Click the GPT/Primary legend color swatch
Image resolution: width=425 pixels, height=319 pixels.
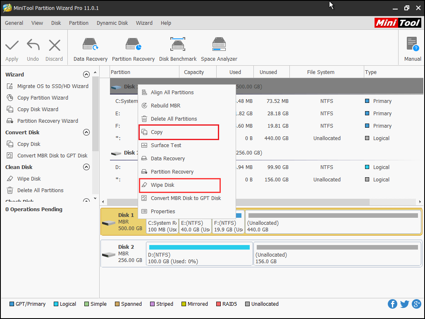tap(12, 304)
